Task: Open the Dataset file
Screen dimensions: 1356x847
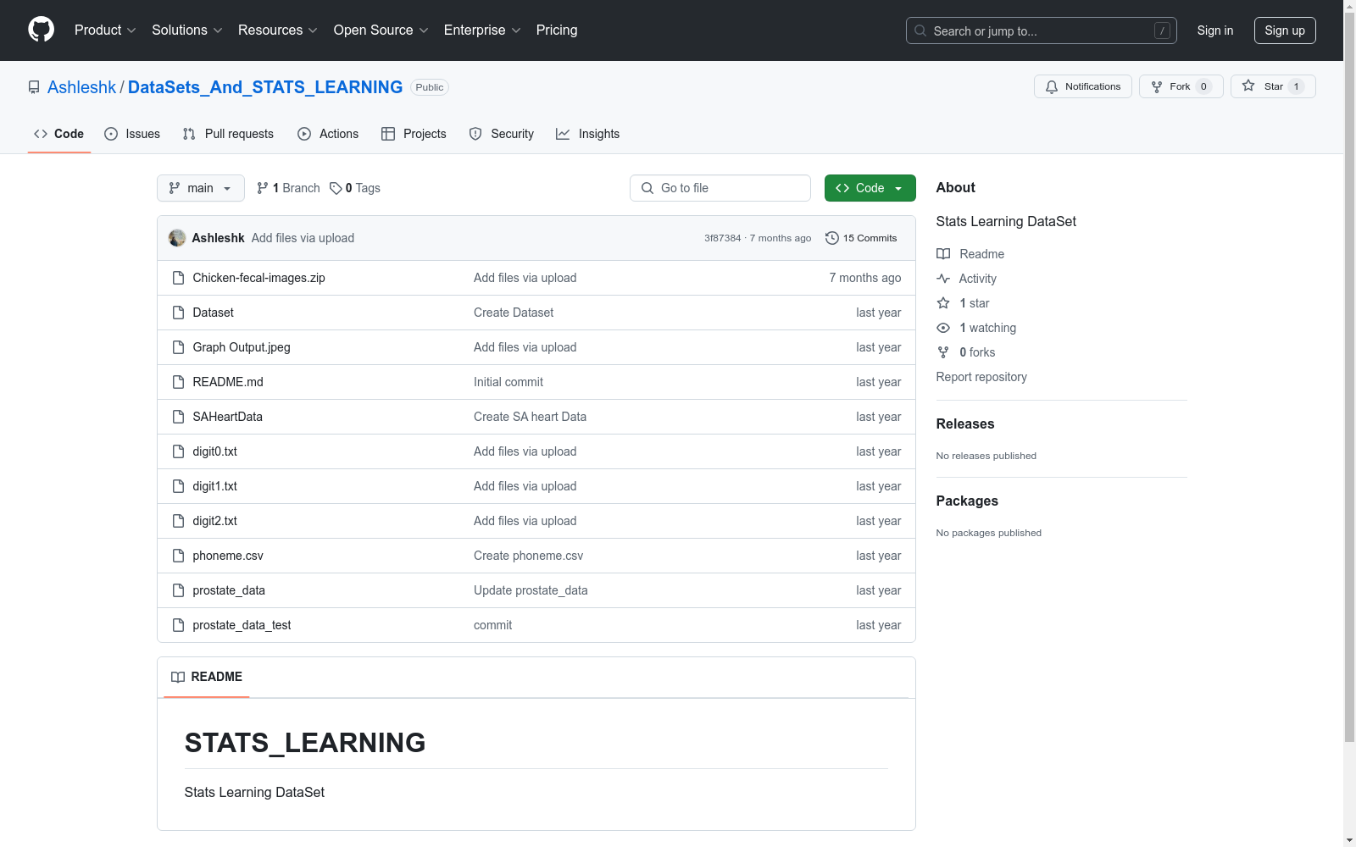Action: 213,313
